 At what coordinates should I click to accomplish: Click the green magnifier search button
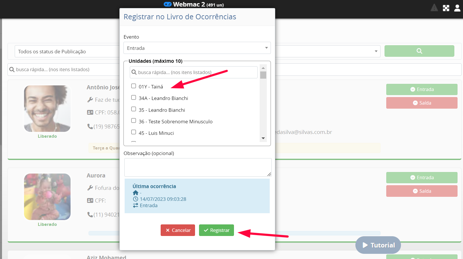(419, 51)
